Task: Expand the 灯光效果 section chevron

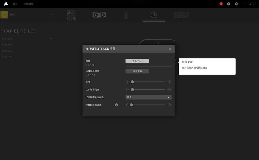Action: [51, 39]
